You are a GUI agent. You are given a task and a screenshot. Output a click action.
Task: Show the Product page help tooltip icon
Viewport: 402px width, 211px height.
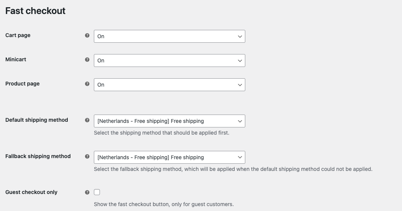[87, 84]
